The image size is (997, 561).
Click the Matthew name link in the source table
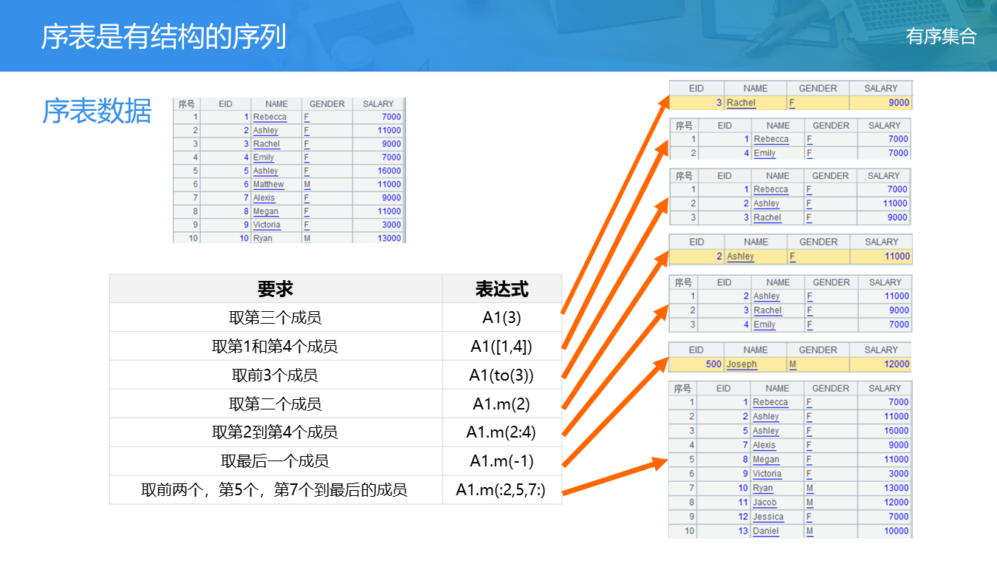(x=268, y=185)
